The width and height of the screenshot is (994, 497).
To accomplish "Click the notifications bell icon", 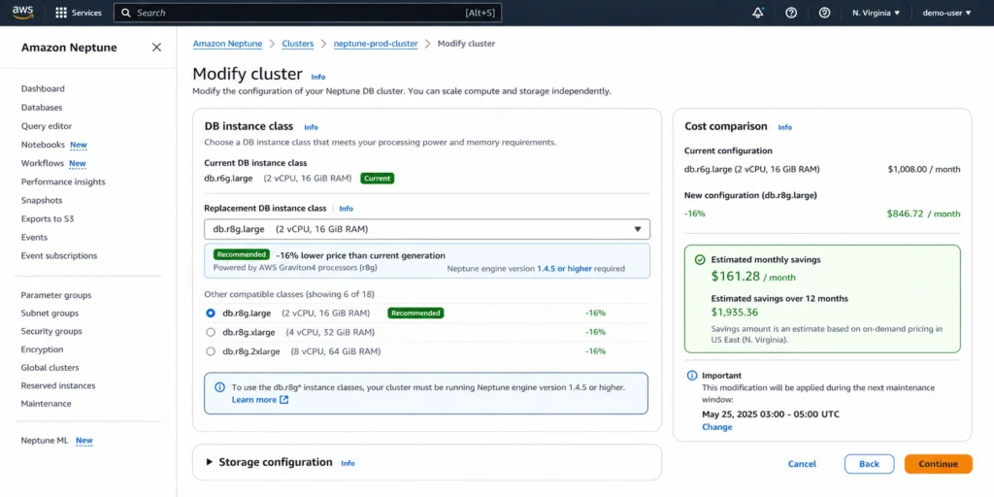I will pos(757,13).
